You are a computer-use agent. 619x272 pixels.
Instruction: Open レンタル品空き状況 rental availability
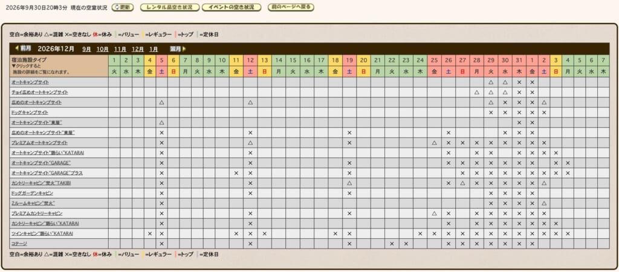tap(170, 7)
